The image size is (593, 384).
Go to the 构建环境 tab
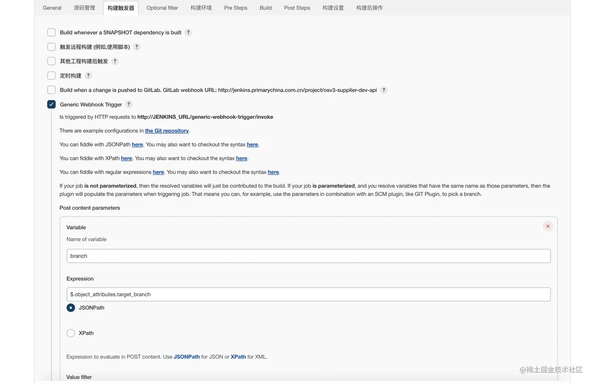coord(201,8)
